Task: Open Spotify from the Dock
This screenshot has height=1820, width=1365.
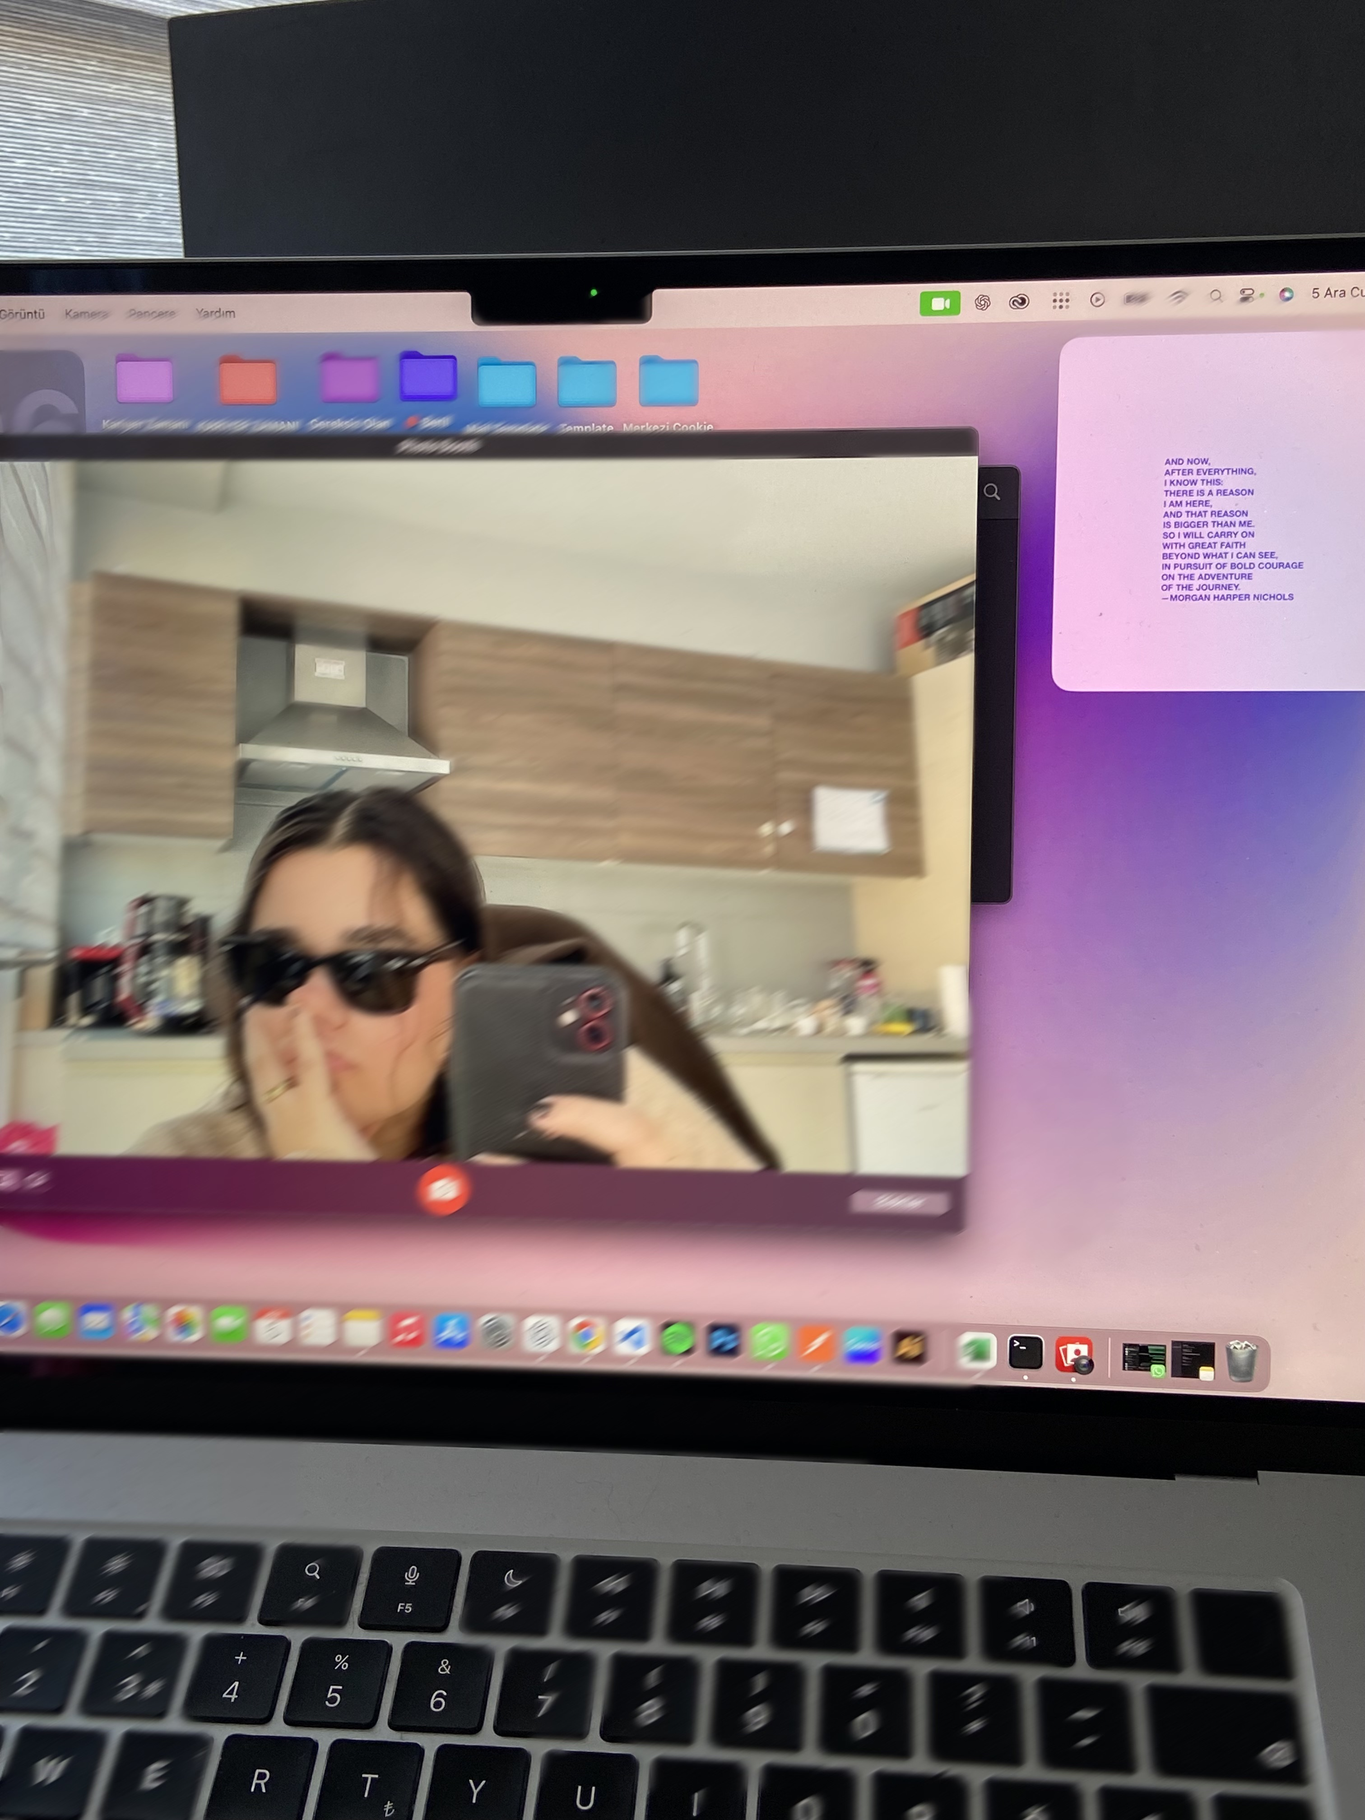Action: tap(677, 1339)
